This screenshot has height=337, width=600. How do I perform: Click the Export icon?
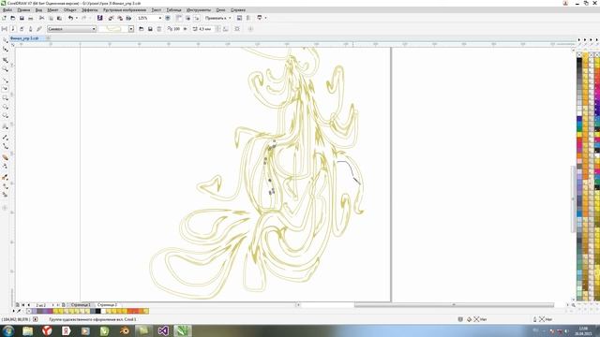coord(120,18)
